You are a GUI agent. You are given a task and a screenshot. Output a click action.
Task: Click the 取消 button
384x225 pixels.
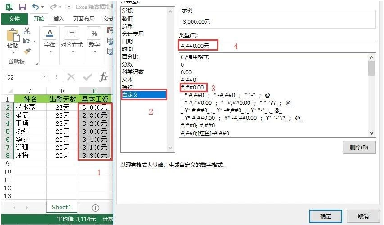point(363,216)
